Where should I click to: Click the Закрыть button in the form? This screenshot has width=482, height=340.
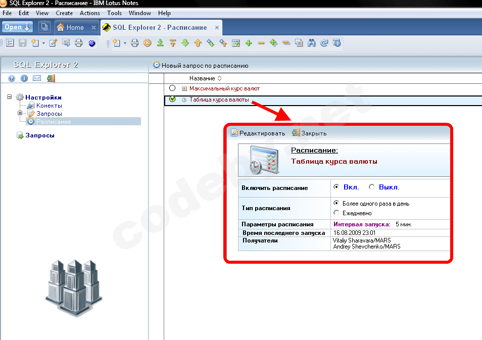click(x=309, y=133)
